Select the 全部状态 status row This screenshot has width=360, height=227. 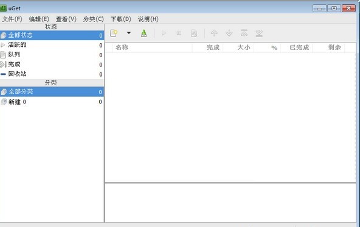tap(52, 35)
